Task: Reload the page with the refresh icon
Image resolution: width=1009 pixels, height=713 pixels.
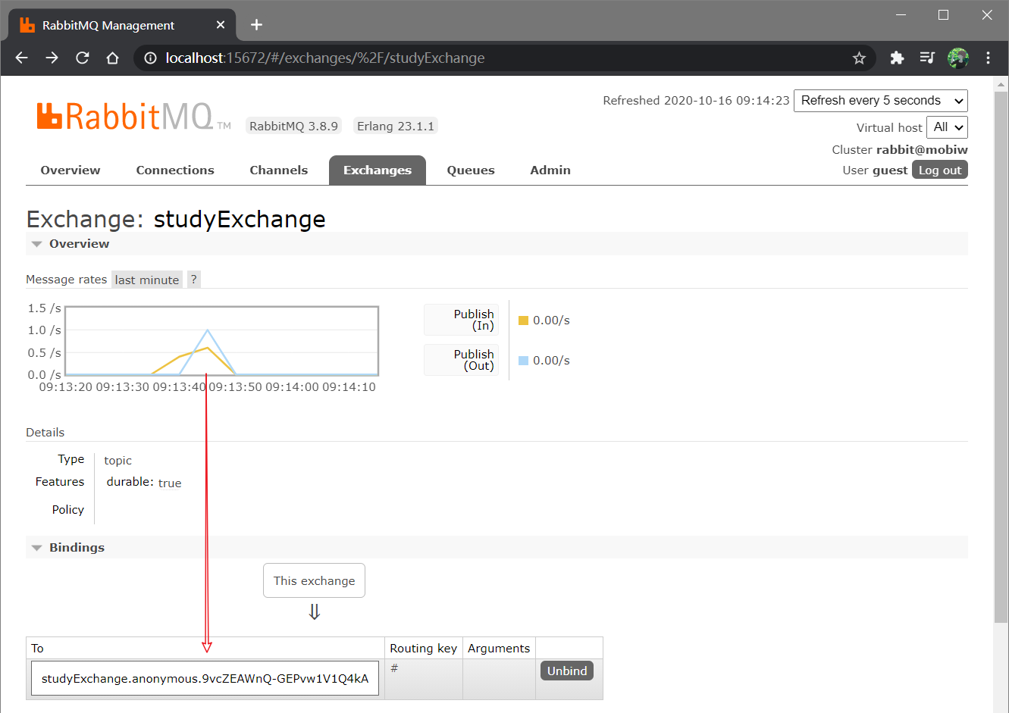Action: tap(83, 58)
